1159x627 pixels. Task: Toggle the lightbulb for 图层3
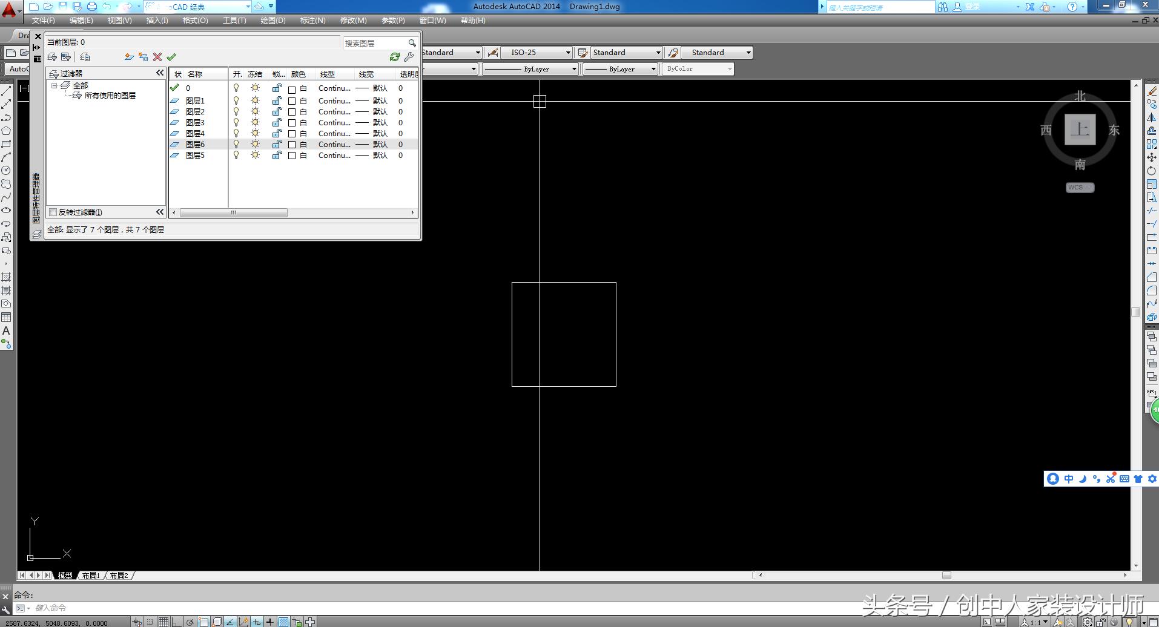tap(236, 122)
